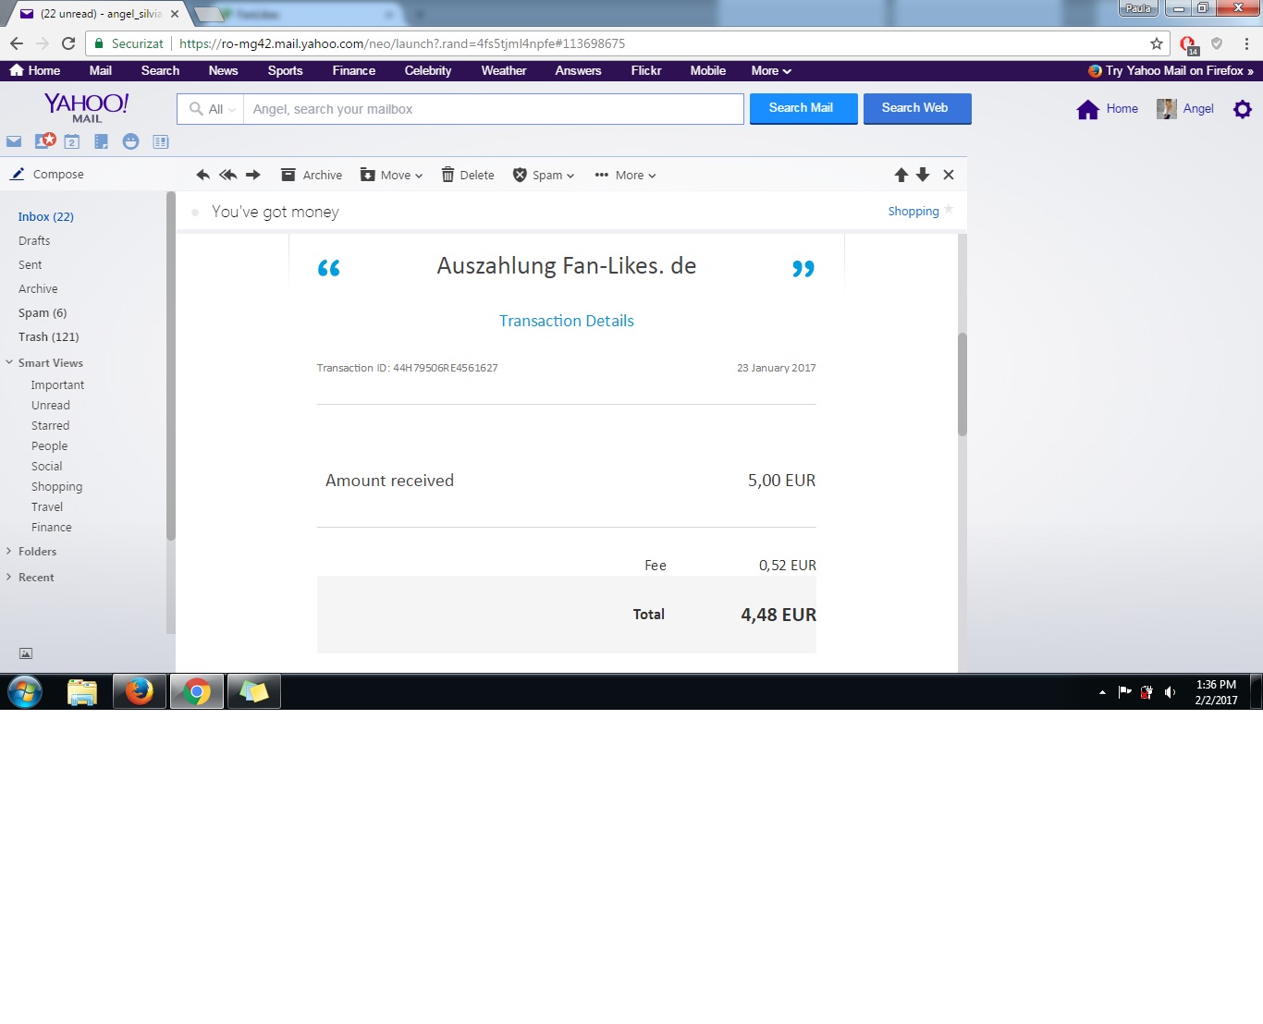Viewport: 1263px width, 1024px height.
Task: Open the Spam dropdown menu
Action: [544, 175]
